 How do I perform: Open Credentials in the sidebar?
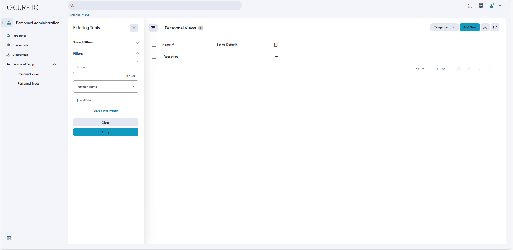[x=20, y=45]
